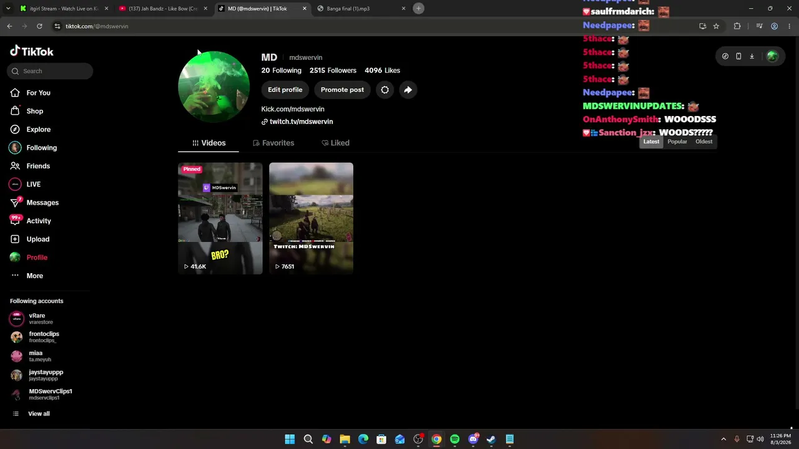799x449 pixels.
Task: Open the video with 7651 views
Action: click(x=311, y=218)
